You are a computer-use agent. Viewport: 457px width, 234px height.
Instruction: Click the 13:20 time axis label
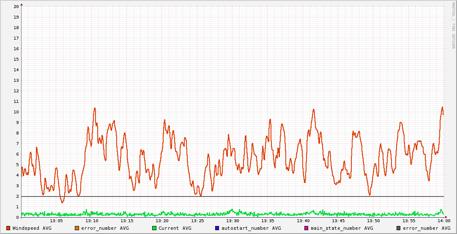162,221
